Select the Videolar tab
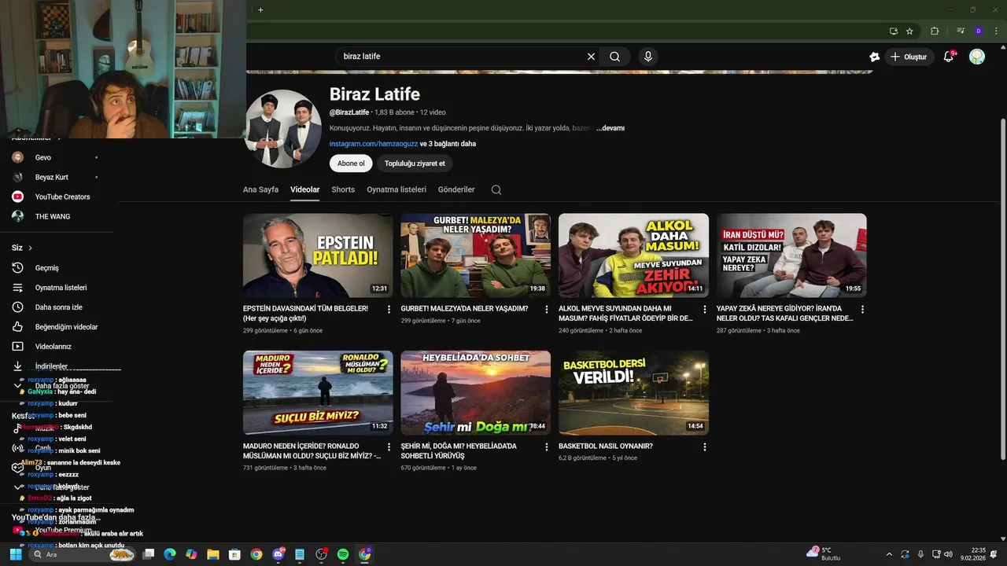Screen dimensions: 1007x566 pyautogui.click(x=304, y=189)
